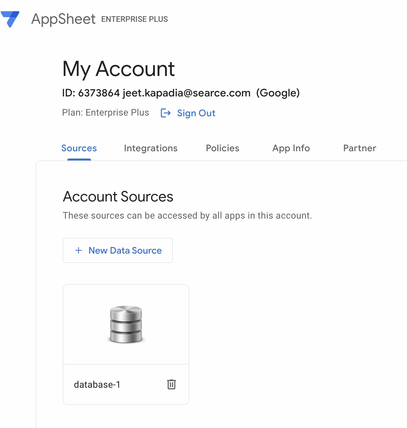The height and width of the screenshot is (428, 407).
Task: Click the New Data Source button
Action: tap(118, 250)
